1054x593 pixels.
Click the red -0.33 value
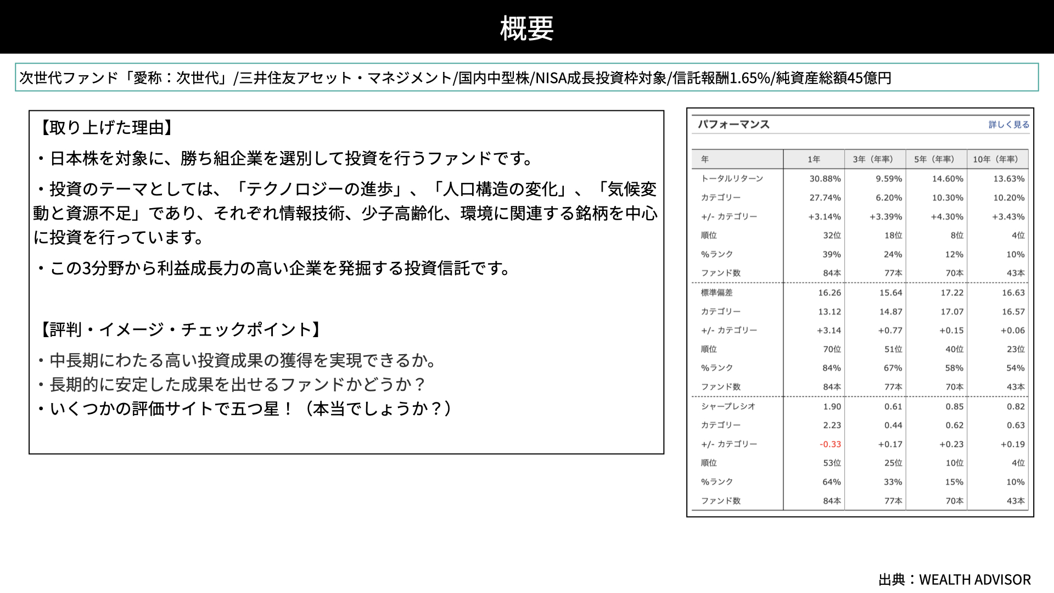(830, 444)
